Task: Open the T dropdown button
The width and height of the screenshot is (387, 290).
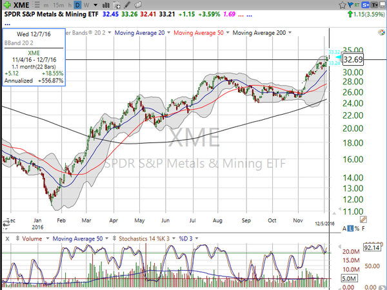Action: coord(374,5)
